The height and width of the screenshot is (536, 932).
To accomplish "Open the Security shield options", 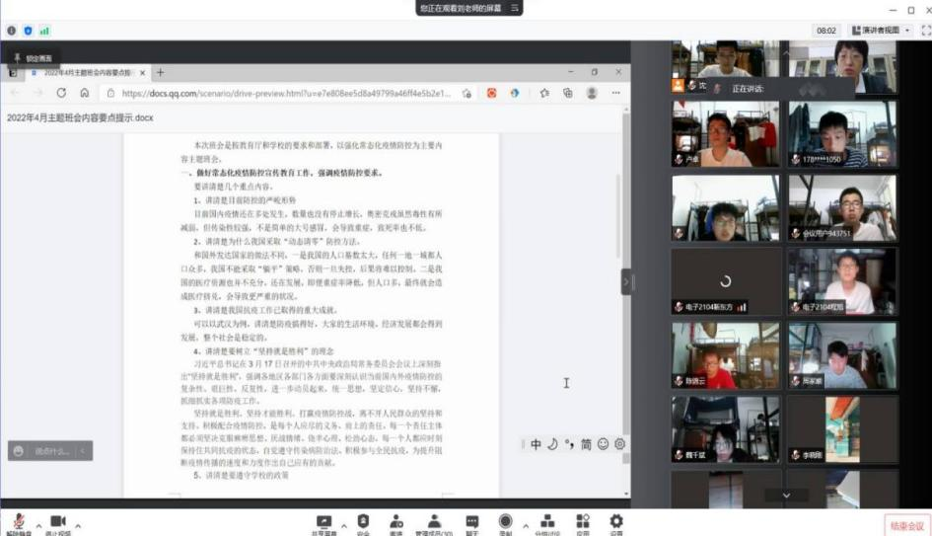I will (x=363, y=522).
